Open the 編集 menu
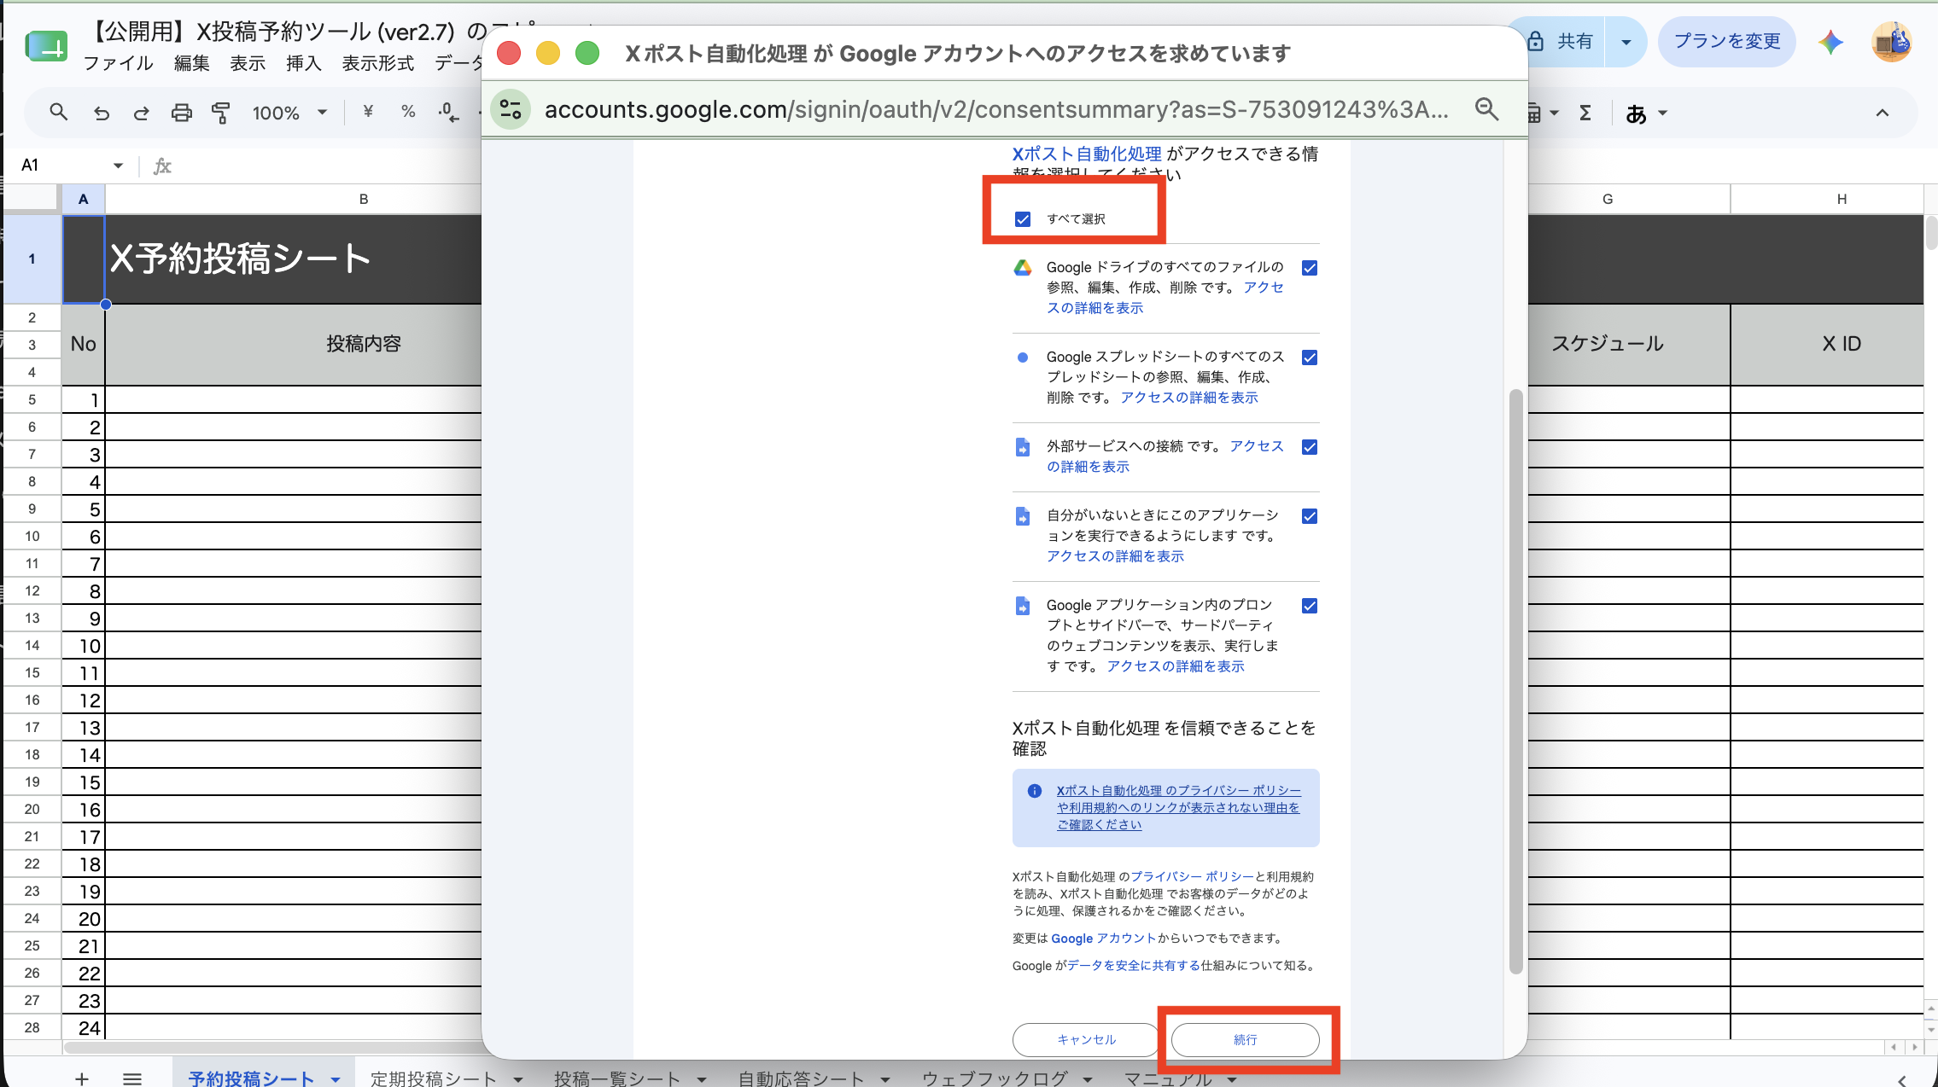 click(192, 63)
